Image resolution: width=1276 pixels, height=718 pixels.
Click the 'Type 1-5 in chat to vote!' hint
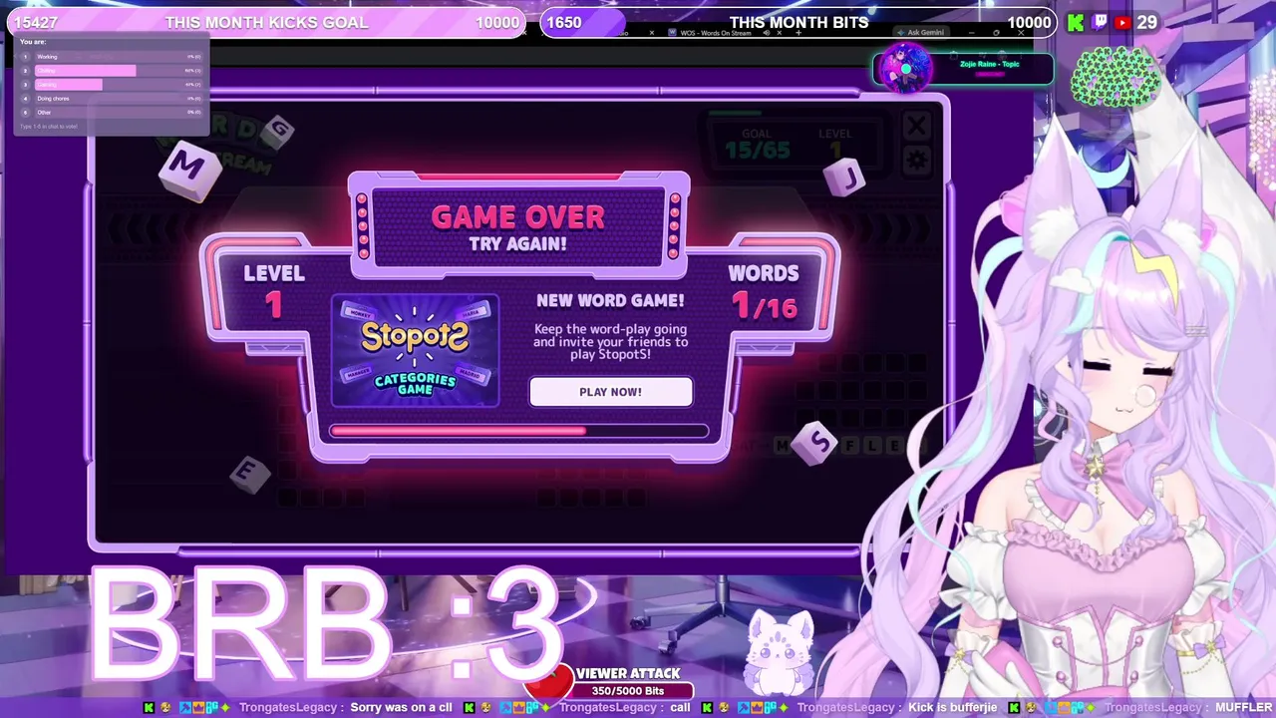(49, 127)
